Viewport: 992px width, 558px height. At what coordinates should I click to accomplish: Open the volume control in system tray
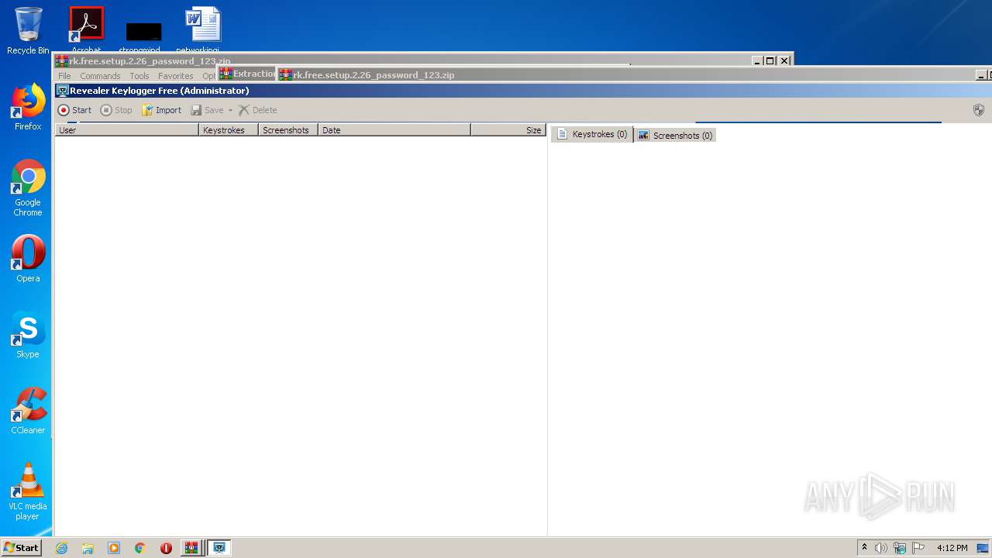click(881, 548)
